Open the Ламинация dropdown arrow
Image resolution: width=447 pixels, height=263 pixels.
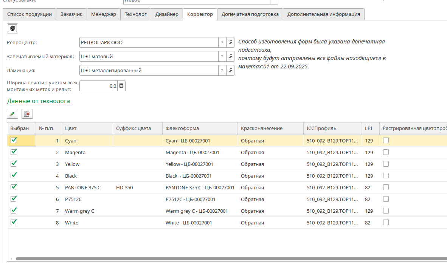(x=222, y=71)
